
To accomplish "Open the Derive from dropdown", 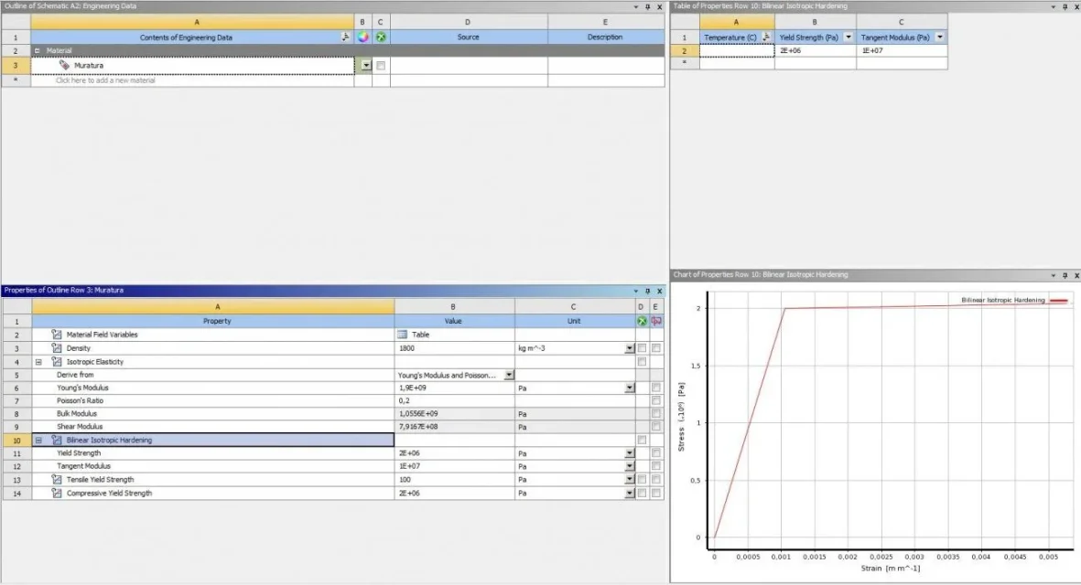I will (509, 375).
